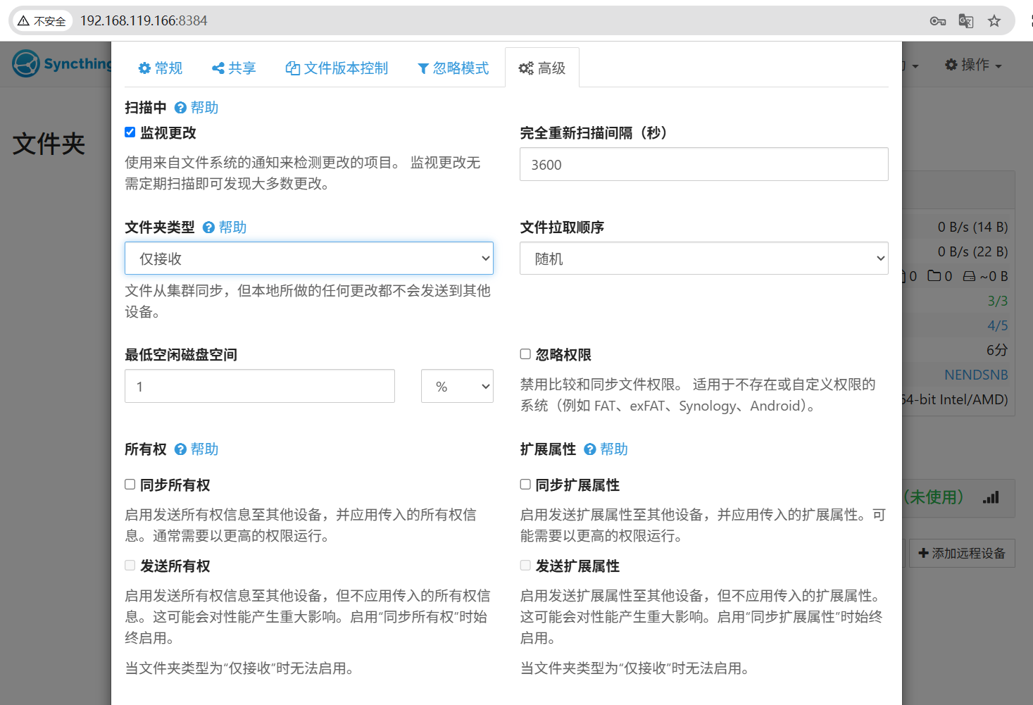Enable the 忽略权限 checkbox
This screenshot has width=1033, height=705.
click(525, 354)
